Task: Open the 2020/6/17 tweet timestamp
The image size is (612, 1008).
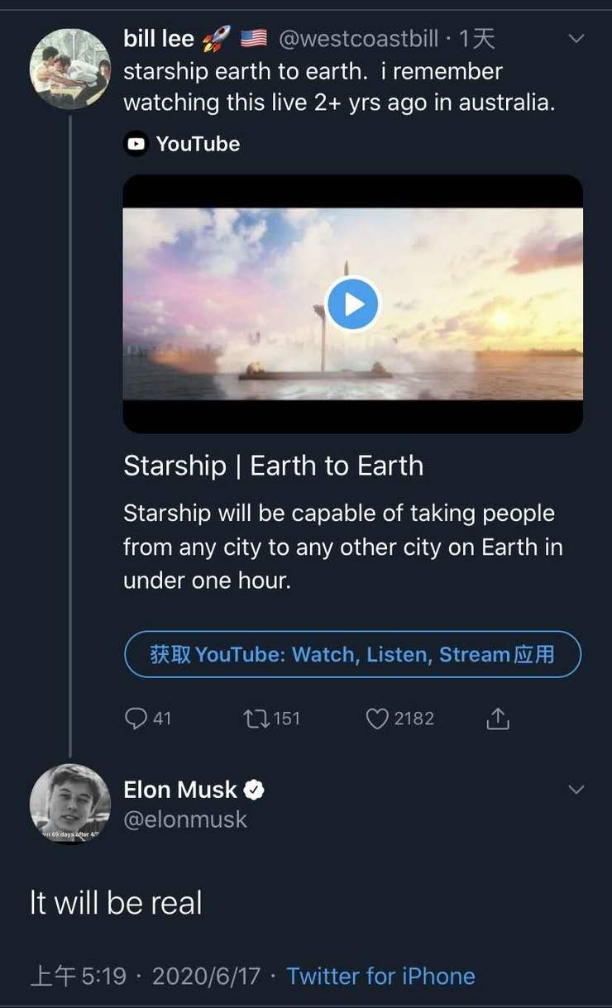Action: click(x=206, y=976)
